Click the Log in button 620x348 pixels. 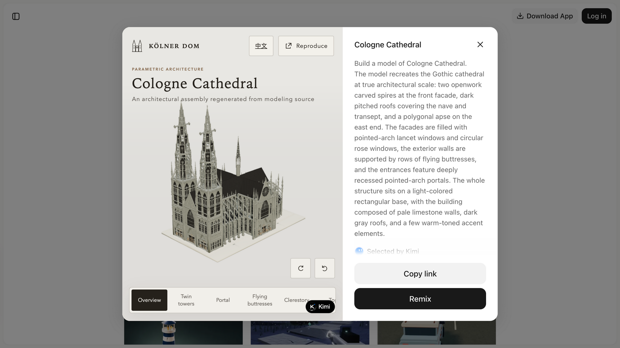tap(596, 16)
